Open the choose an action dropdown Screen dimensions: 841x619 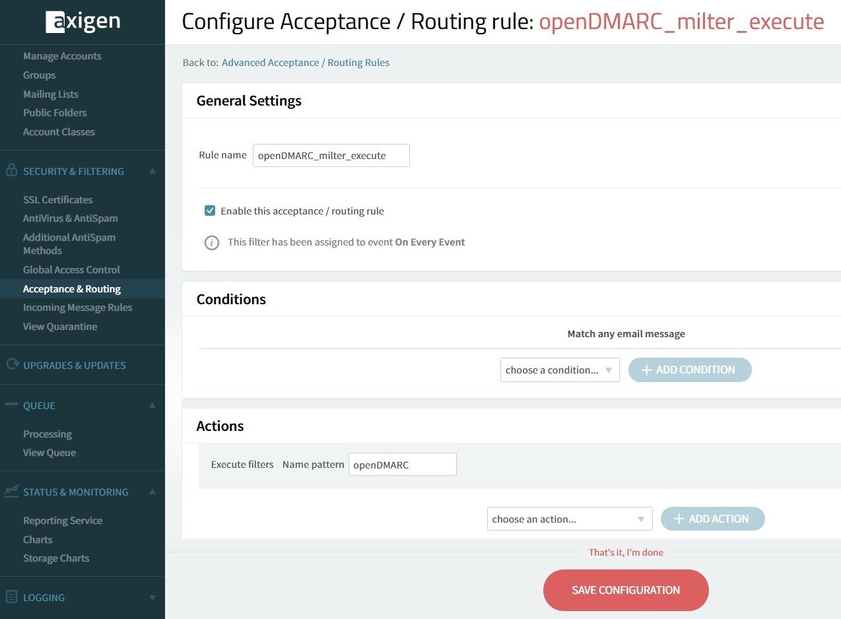pos(569,519)
